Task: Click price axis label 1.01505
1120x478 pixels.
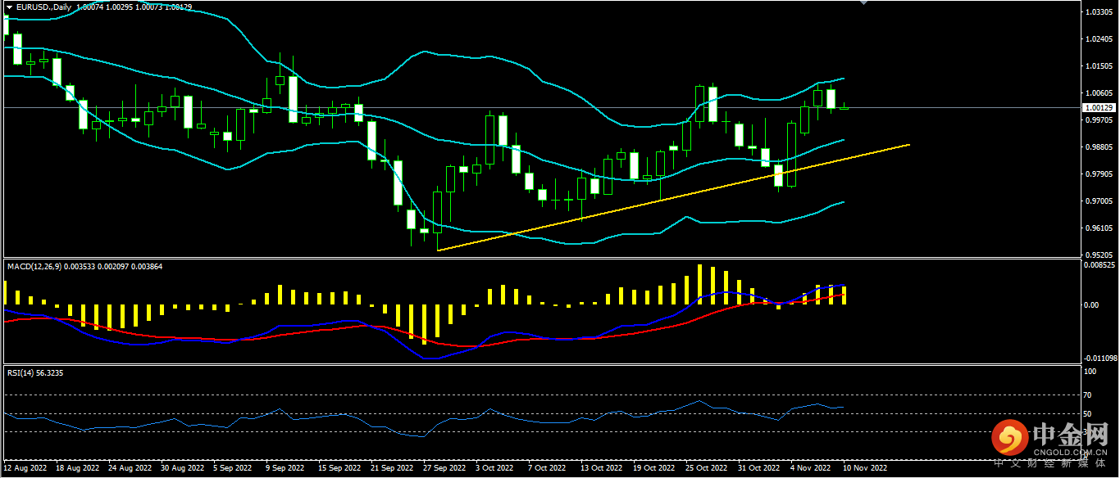Action: (1097, 66)
